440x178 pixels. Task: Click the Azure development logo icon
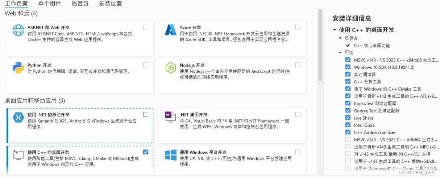click(170, 30)
